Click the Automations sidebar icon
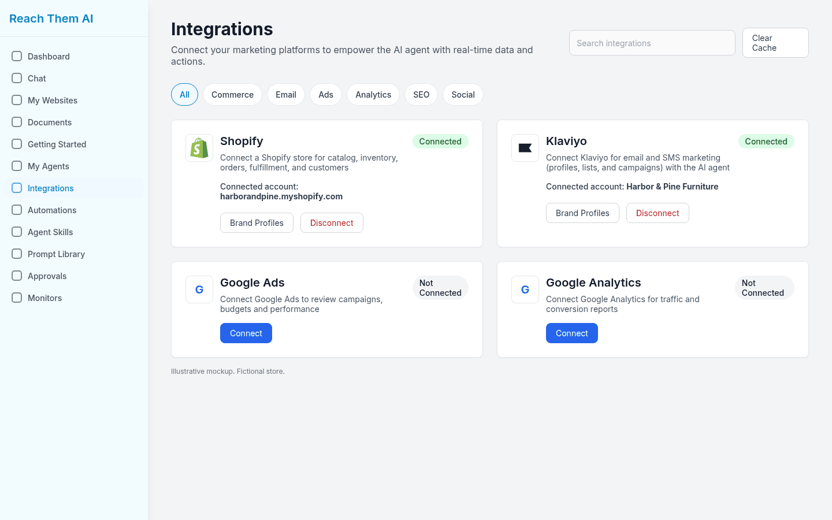832x520 pixels. (17, 210)
